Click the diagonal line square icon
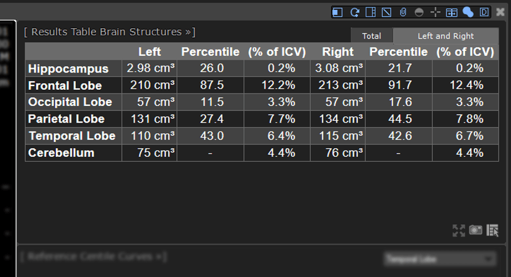 click(x=386, y=12)
